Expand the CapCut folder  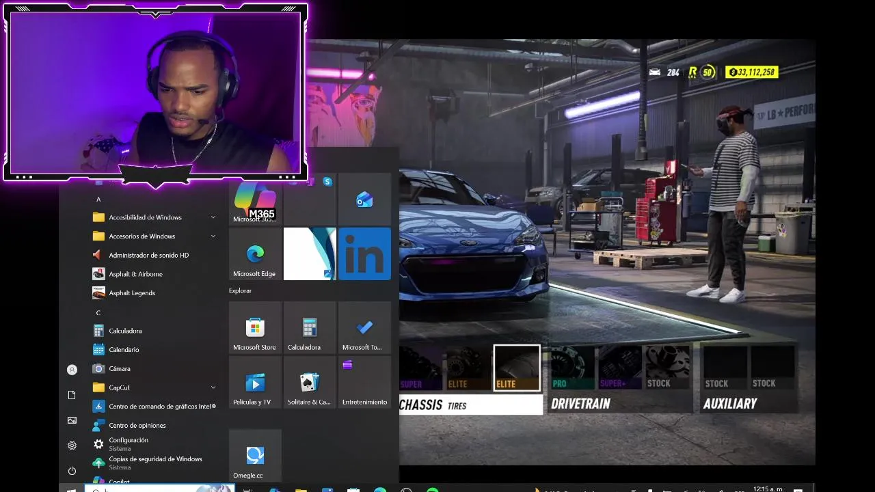pos(155,387)
